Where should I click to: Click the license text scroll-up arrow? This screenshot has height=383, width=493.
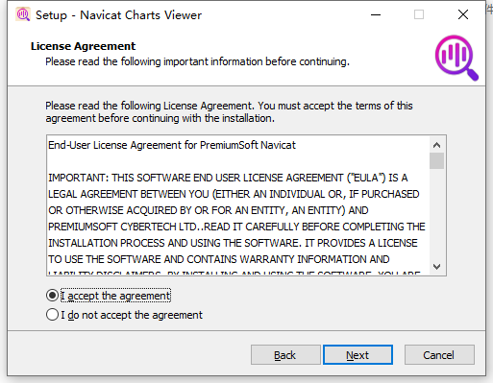pos(436,145)
